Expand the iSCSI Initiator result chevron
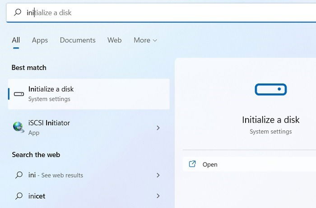The height and width of the screenshot is (208, 316). [158, 128]
